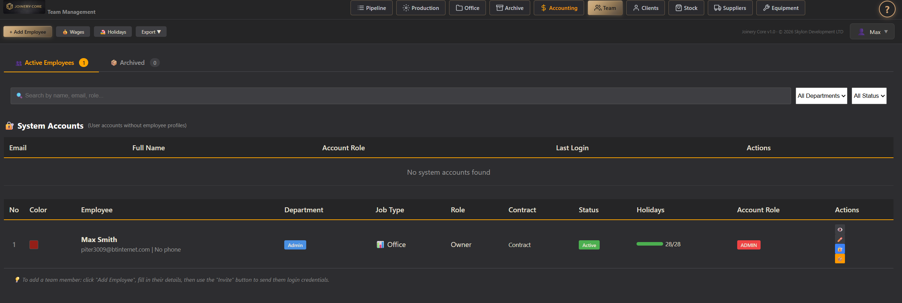This screenshot has height=303, width=902.
Task: Click the pencil icon to edit Max Smith
Action: [840, 240]
